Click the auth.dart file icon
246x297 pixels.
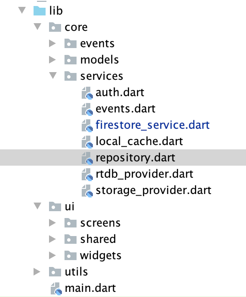click(87, 93)
